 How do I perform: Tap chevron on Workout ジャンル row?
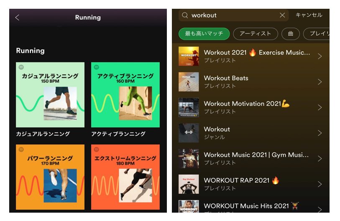(x=320, y=133)
